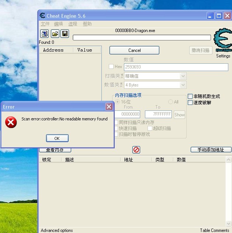Image resolution: width=232 pixels, height=233 pixels.
Task: Click the scan error message text
Action: click(x=65, y=119)
